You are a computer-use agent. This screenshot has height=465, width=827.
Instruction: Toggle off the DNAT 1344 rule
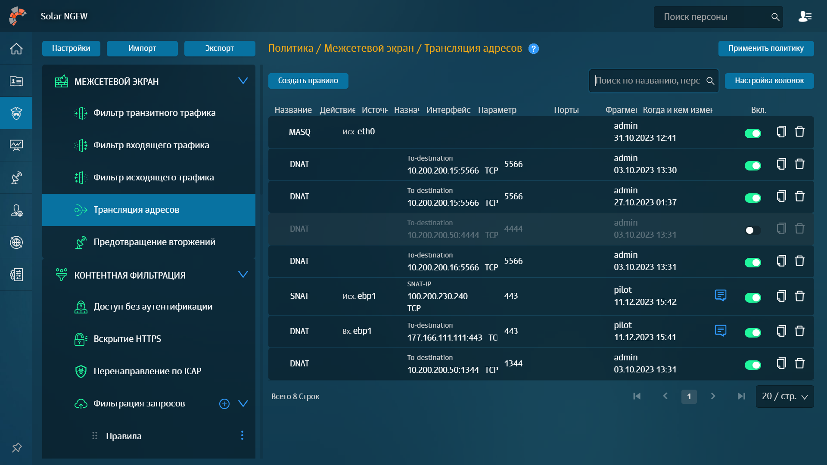752,365
